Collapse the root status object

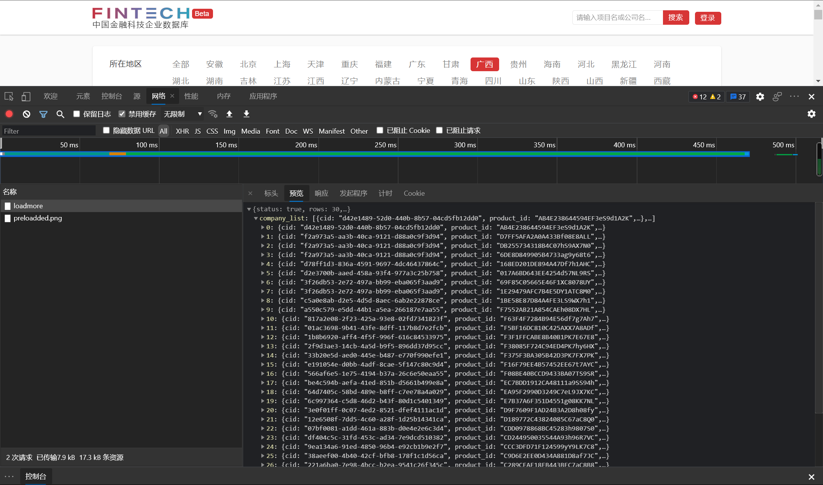click(249, 209)
